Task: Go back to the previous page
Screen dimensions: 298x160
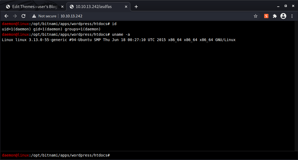Action: pyautogui.click(x=6, y=16)
